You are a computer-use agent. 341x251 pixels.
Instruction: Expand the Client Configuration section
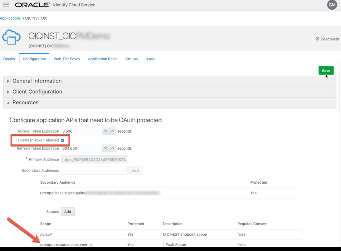(170, 92)
